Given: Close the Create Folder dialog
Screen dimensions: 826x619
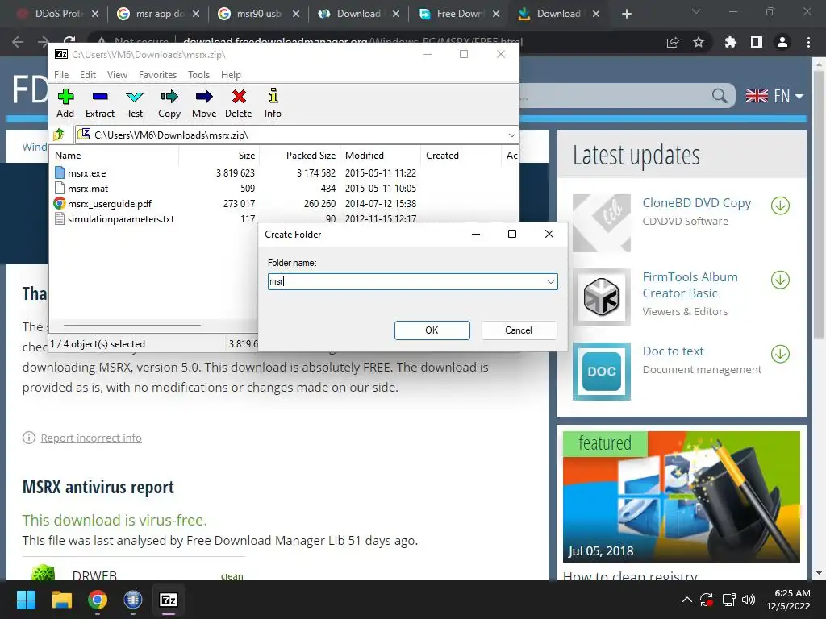Looking at the screenshot, I should tap(549, 234).
